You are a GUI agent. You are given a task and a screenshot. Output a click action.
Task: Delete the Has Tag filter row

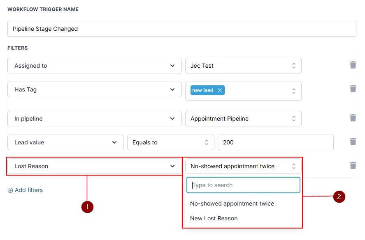tap(353, 89)
